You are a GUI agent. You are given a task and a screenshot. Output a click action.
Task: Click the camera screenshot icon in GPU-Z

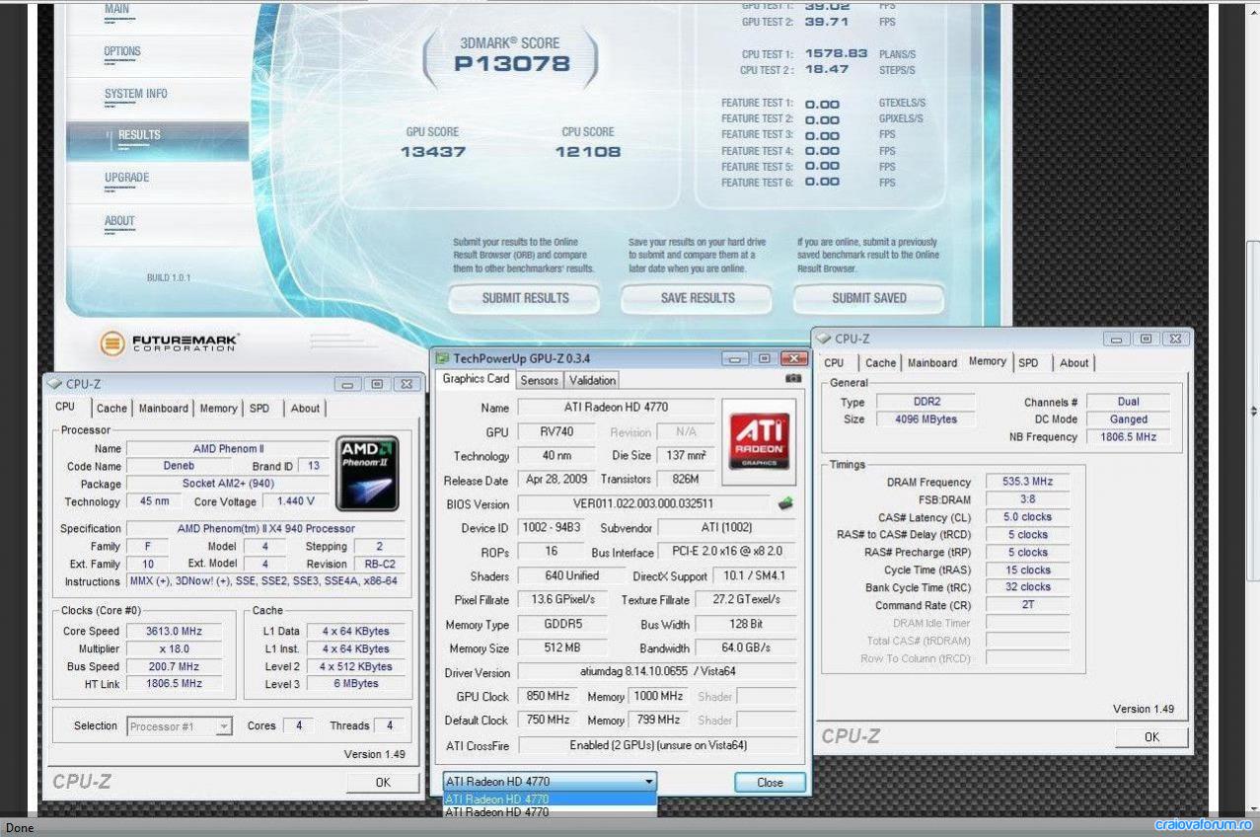(792, 379)
